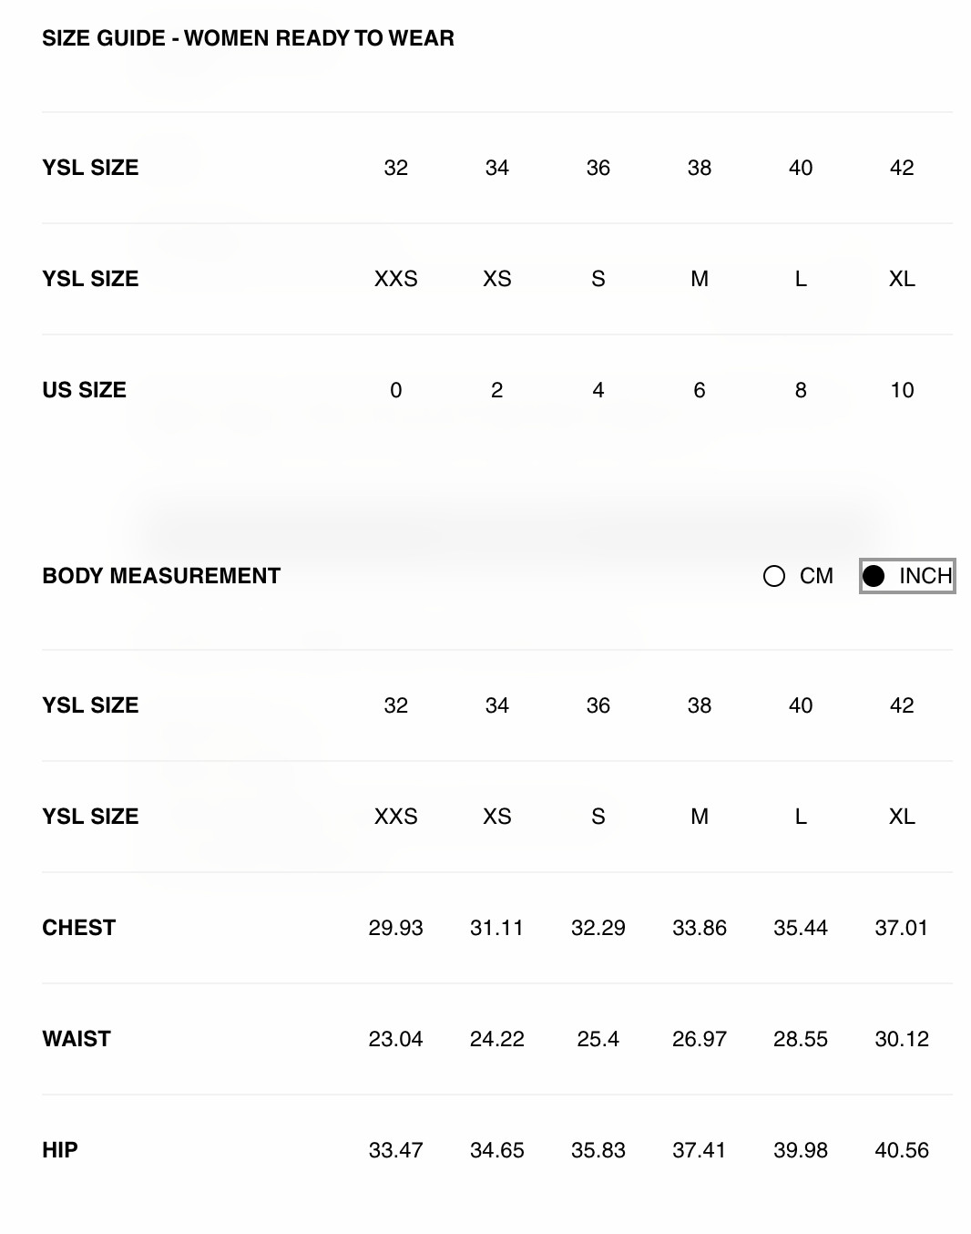The width and height of the screenshot is (971, 1234).
Task: Click the hip value 40.56
Action: [902, 1150]
